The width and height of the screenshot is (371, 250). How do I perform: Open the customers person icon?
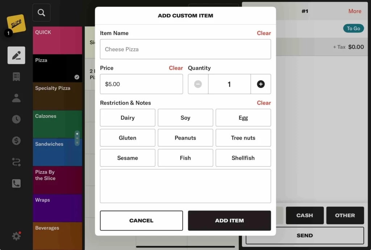point(16,98)
